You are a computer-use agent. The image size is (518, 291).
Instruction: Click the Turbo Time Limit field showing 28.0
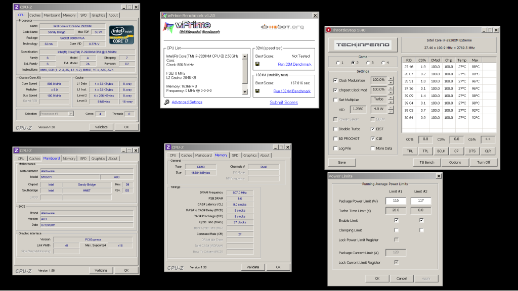396,210
